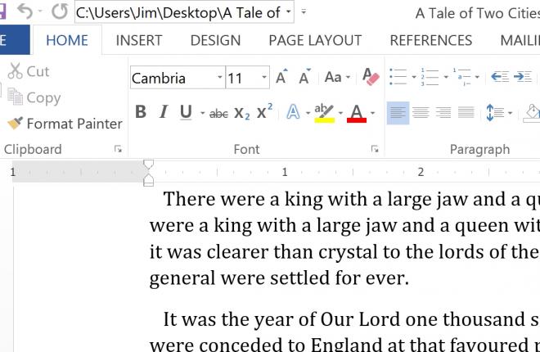Viewport: 540px width, 352px height.
Task: Apply yellow text highlight color
Action: click(325, 113)
